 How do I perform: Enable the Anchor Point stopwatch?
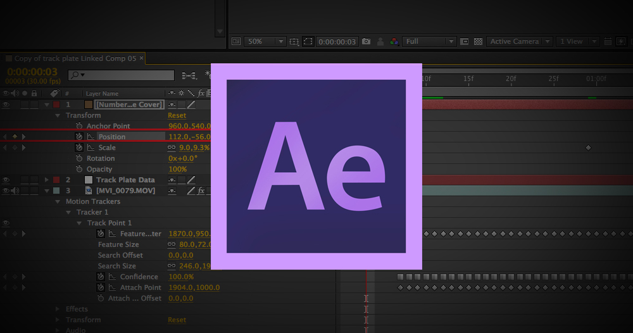pos(79,126)
